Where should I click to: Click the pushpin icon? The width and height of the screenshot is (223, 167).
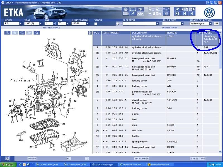(177, 9)
